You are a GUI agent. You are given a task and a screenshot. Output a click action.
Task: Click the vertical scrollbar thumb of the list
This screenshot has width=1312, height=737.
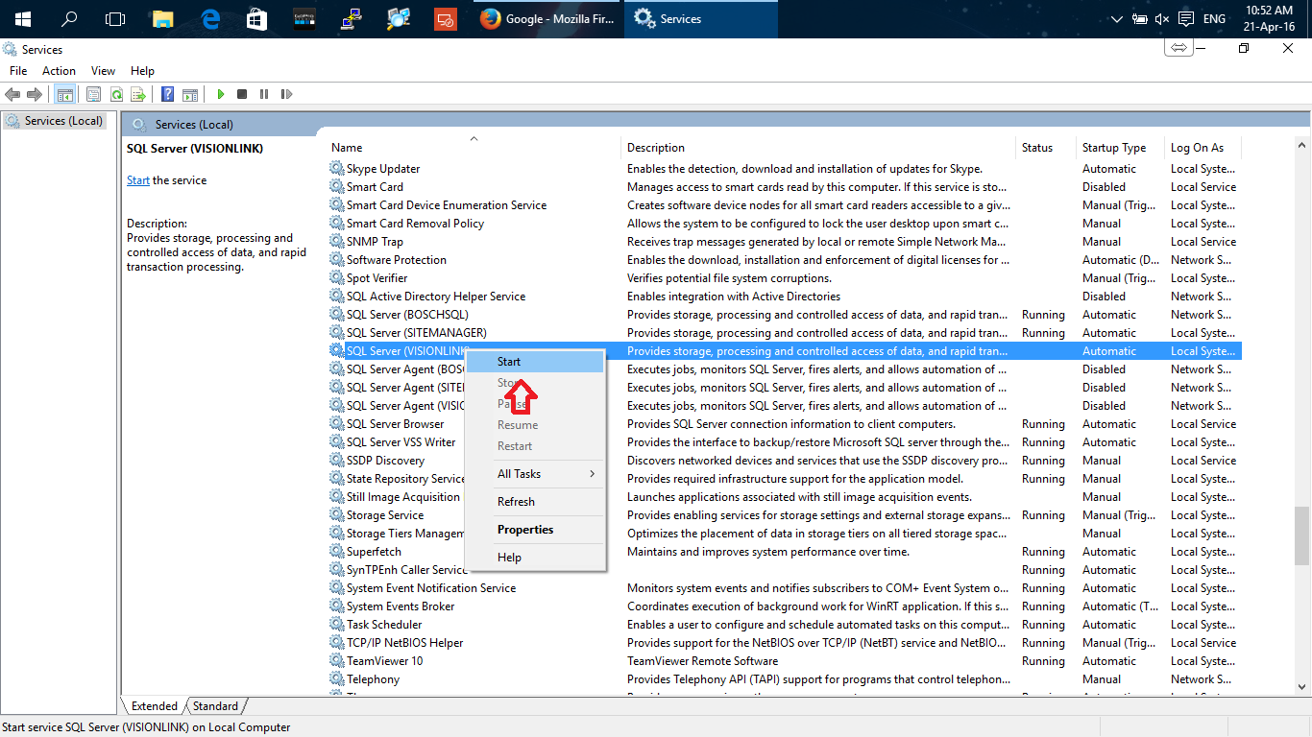(x=1301, y=535)
